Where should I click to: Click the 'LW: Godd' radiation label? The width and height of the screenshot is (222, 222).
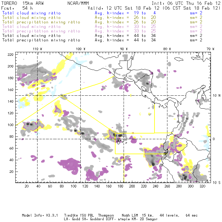click(72, 219)
